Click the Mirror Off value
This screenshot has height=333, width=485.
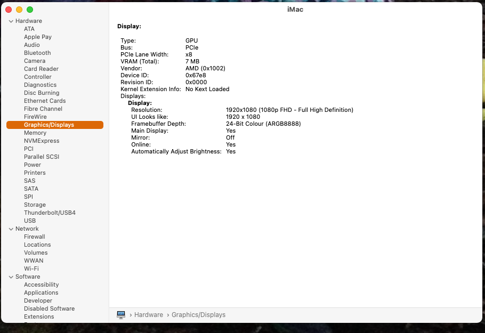230,137
